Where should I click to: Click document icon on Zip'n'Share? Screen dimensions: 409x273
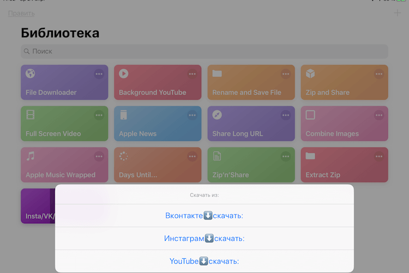(x=217, y=156)
